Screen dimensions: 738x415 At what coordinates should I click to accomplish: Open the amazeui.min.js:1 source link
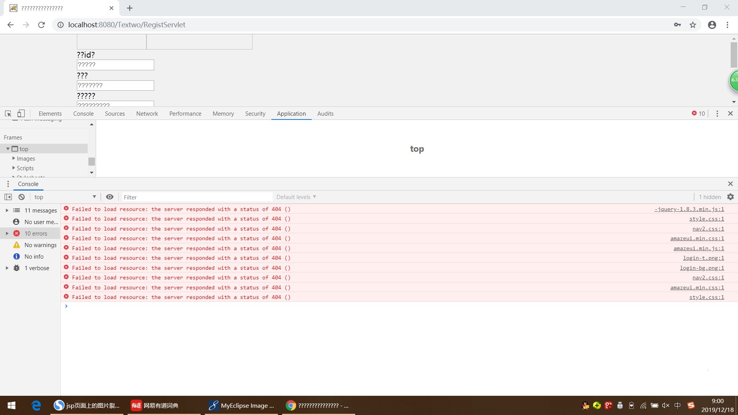(x=698, y=249)
